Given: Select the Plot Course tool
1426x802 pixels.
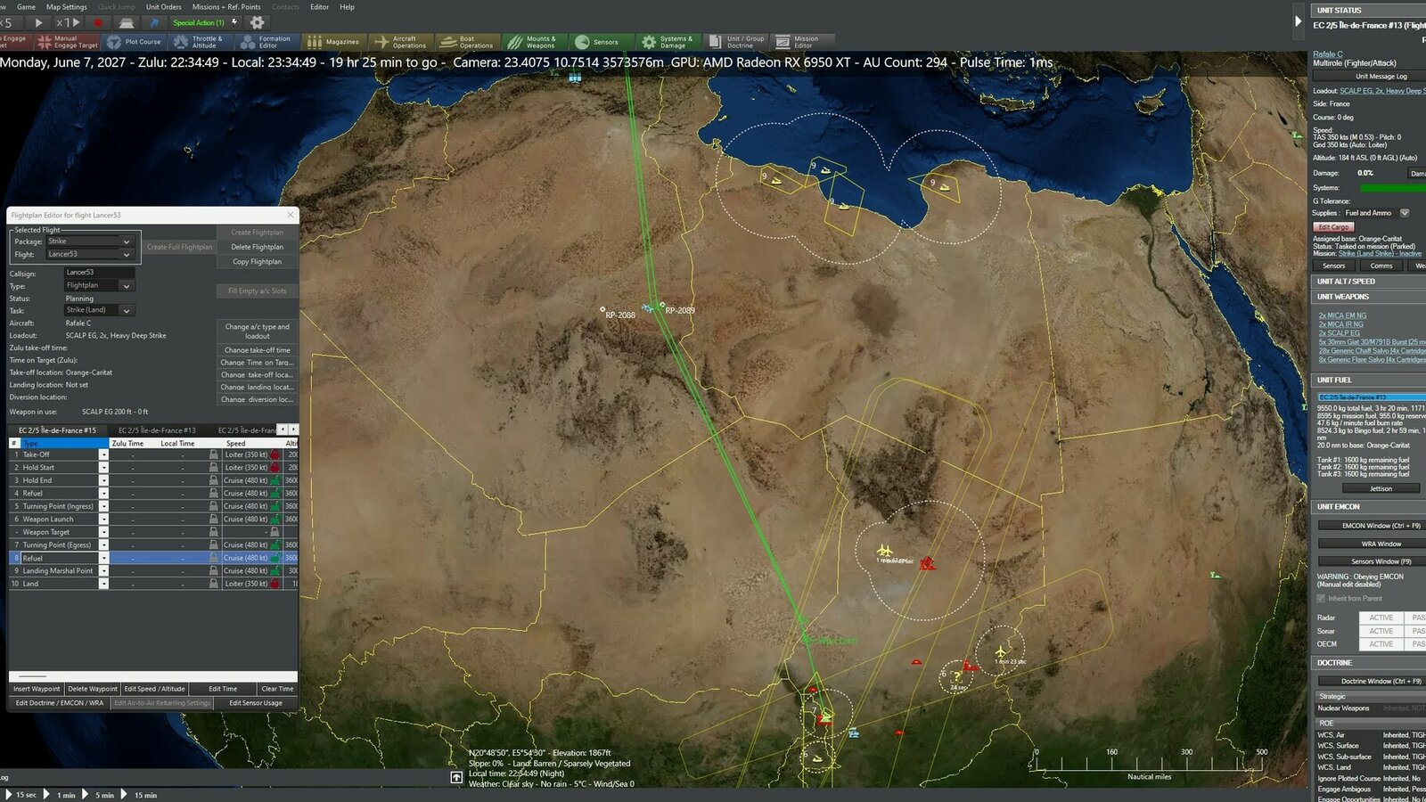Looking at the screenshot, I should coord(132,40).
